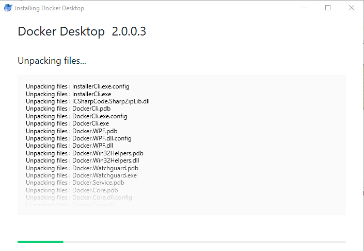Click the Docker whale icon in title bar
Viewport: 364px width, 251px height.
[8, 8]
